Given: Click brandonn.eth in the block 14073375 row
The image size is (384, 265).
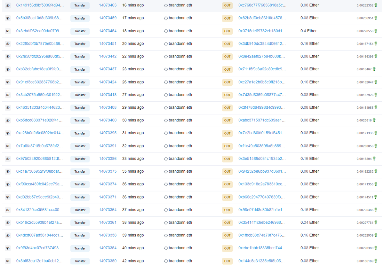Looking at the screenshot, I should click(x=180, y=171).
